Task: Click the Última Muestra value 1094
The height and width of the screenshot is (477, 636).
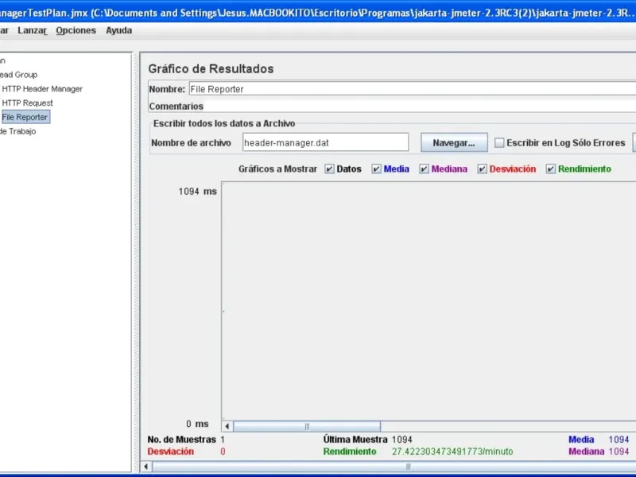Action: (x=402, y=440)
